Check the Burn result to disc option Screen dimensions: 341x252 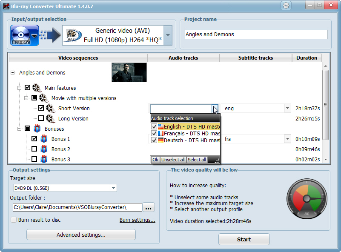pyautogui.click(x=14, y=219)
